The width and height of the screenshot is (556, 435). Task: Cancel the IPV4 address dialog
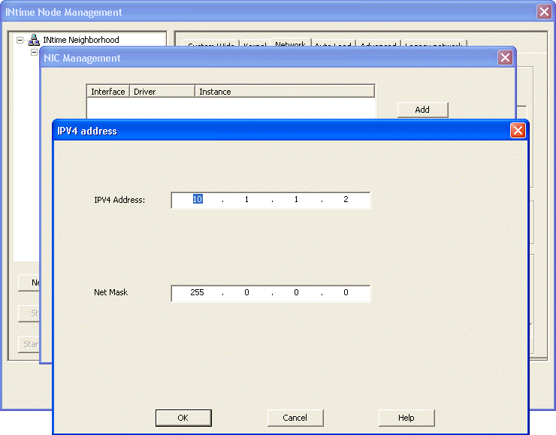[x=295, y=418]
